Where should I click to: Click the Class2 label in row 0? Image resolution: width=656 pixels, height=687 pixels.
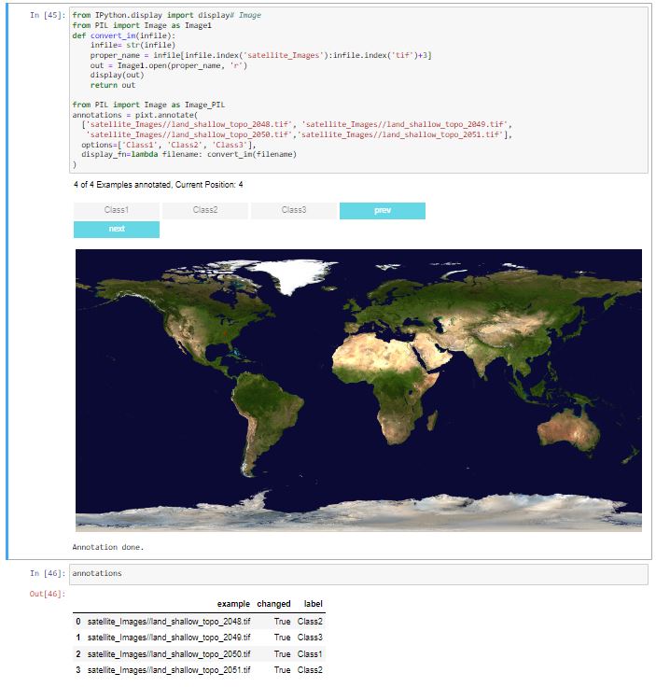click(310, 622)
